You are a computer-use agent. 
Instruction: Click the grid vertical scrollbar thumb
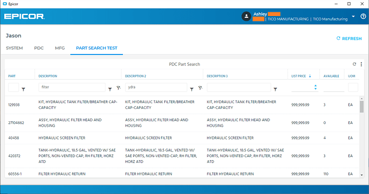362,107
